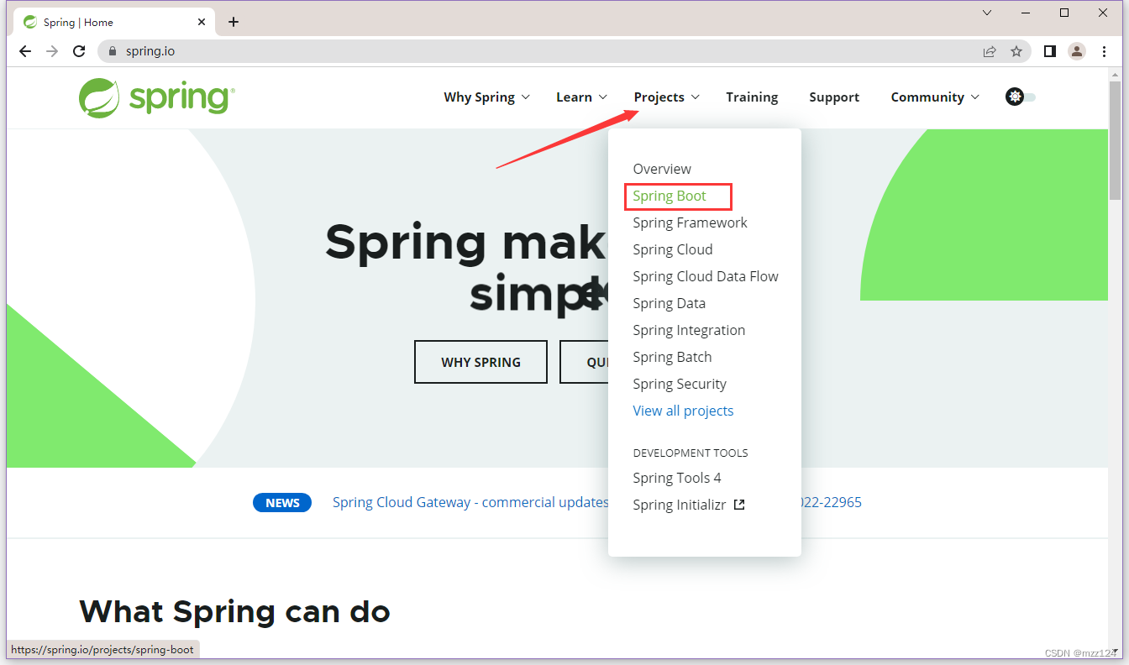Open the Support page
This screenshot has width=1129, height=665.
(834, 97)
